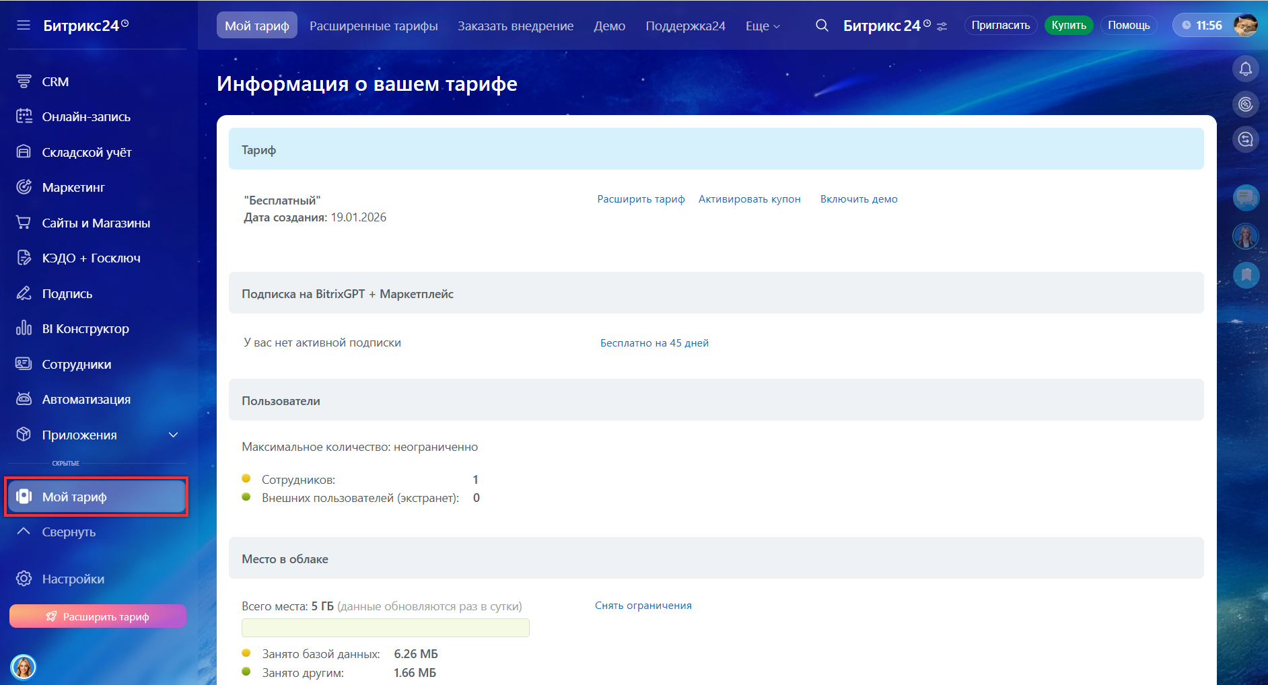Open notifications bell icon
Viewport: 1268px width, 685px height.
tap(1245, 69)
